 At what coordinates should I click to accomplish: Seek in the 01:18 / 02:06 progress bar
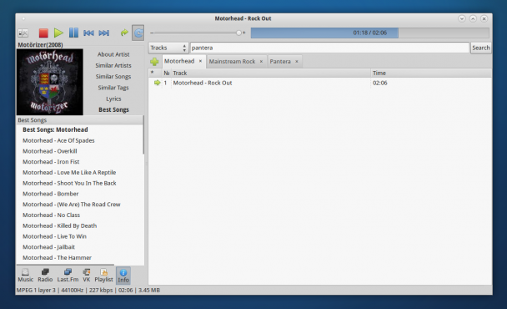pyautogui.click(x=370, y=33)
